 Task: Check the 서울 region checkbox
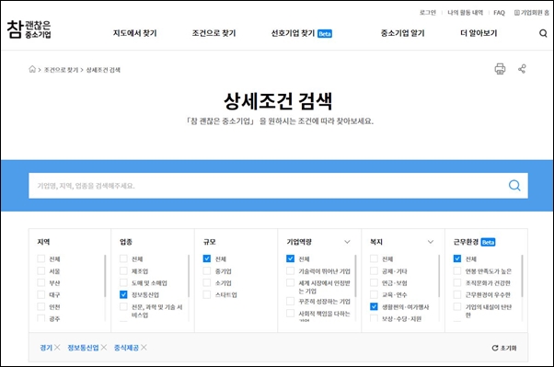[x=41, y=271]
